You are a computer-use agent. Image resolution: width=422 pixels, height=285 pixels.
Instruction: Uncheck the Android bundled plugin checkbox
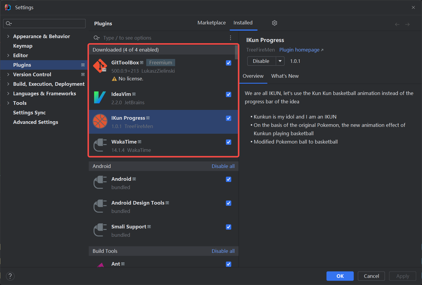(x=229, y=179)
